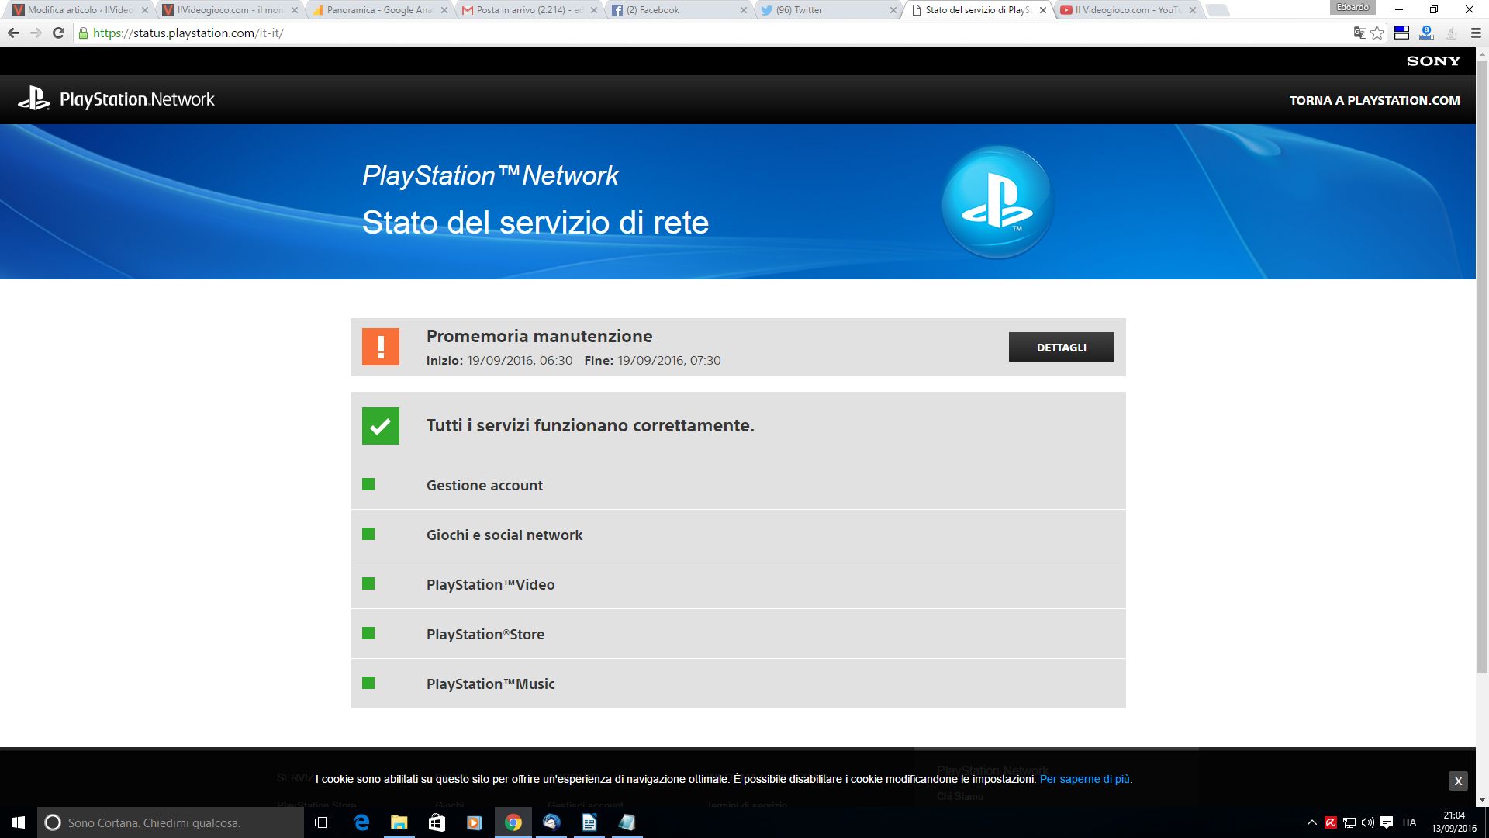Bookmark the page with the star icon
Viewport: 1489px width, 838px height.
pyautogui.click(x=1377, y=33)
